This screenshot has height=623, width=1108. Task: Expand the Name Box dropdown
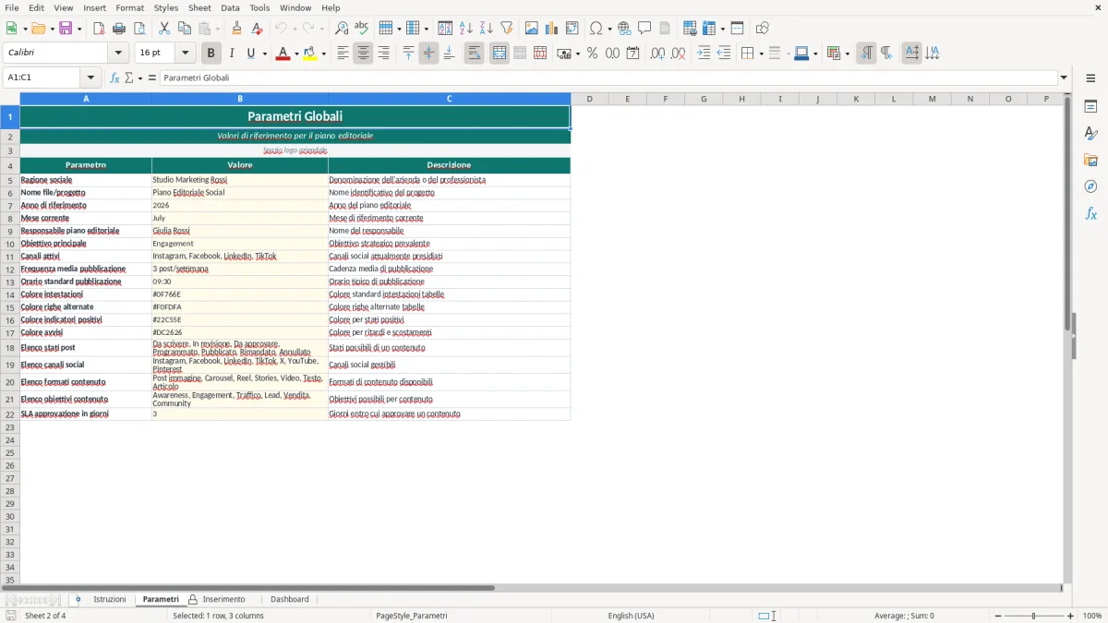(x=90, y=78)
